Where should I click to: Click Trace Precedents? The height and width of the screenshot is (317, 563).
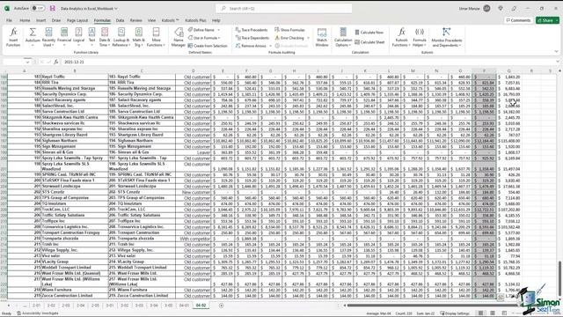[x=252, y=30]
